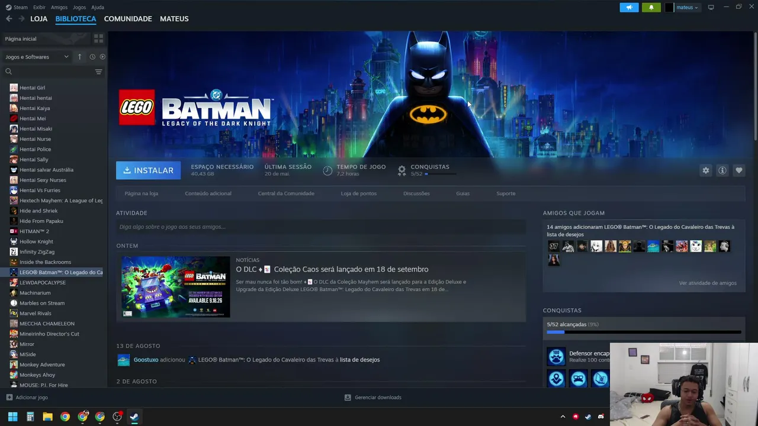
Task: Switch library to grid collections view
Action: tap(98, 38)
